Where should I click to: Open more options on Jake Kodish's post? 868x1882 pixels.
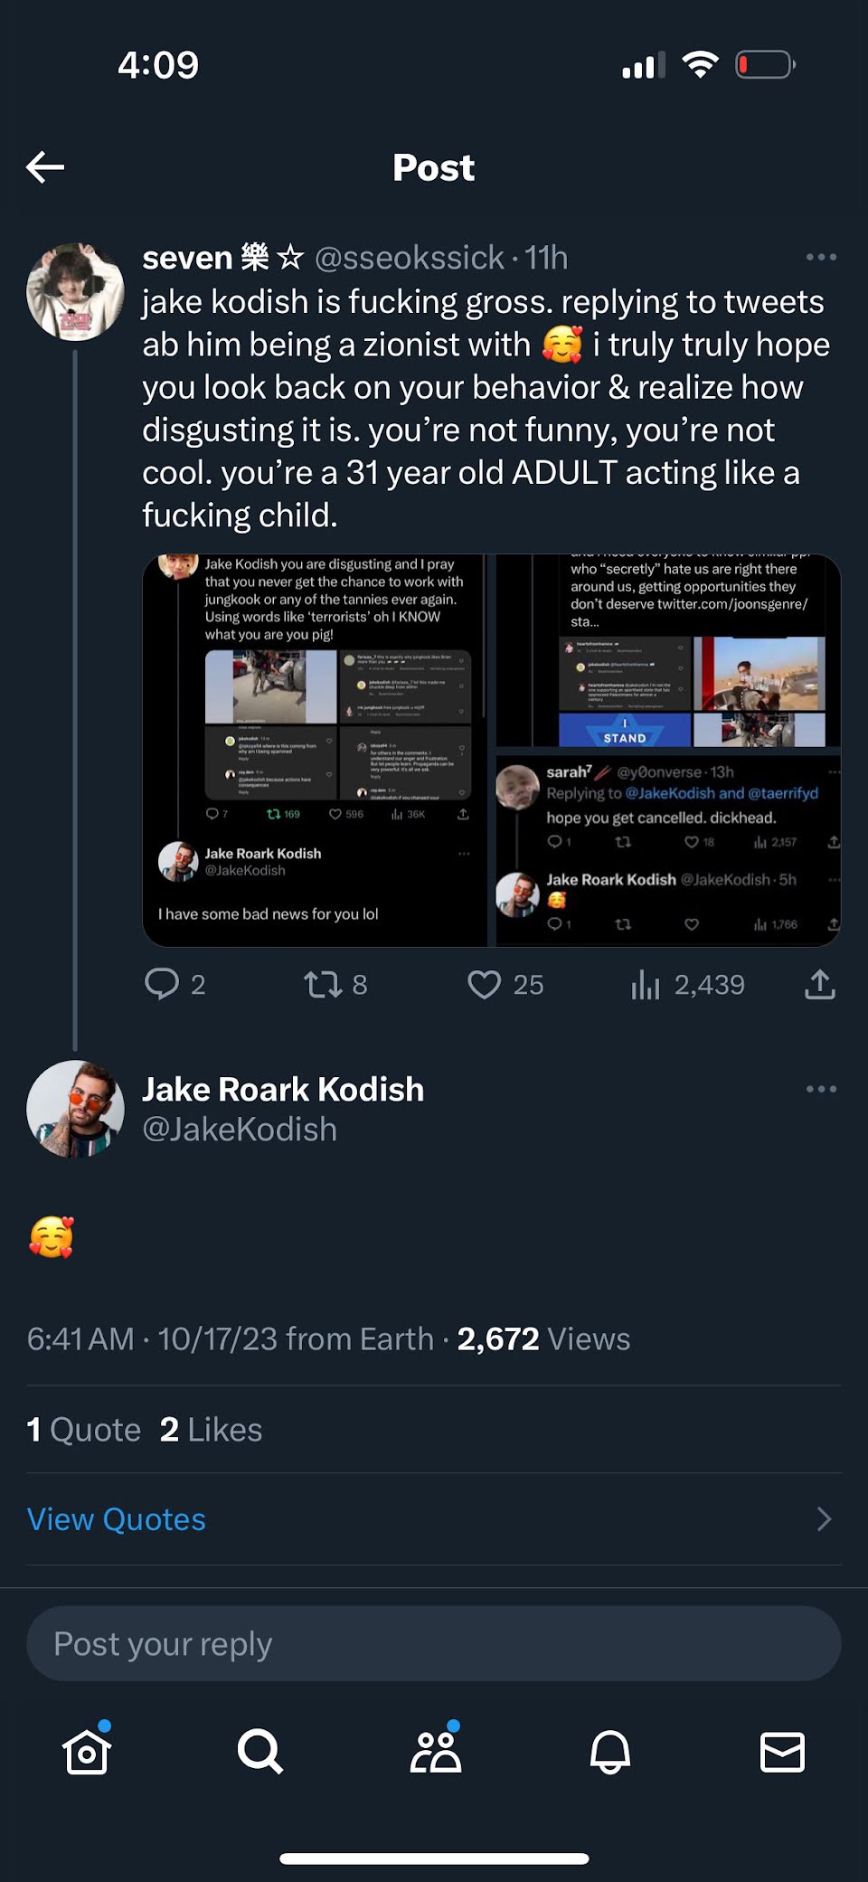tap(821, 1089)
